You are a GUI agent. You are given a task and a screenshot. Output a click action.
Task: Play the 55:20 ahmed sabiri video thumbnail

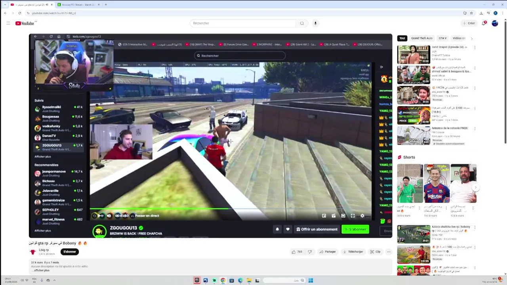(x=414, y=75)
